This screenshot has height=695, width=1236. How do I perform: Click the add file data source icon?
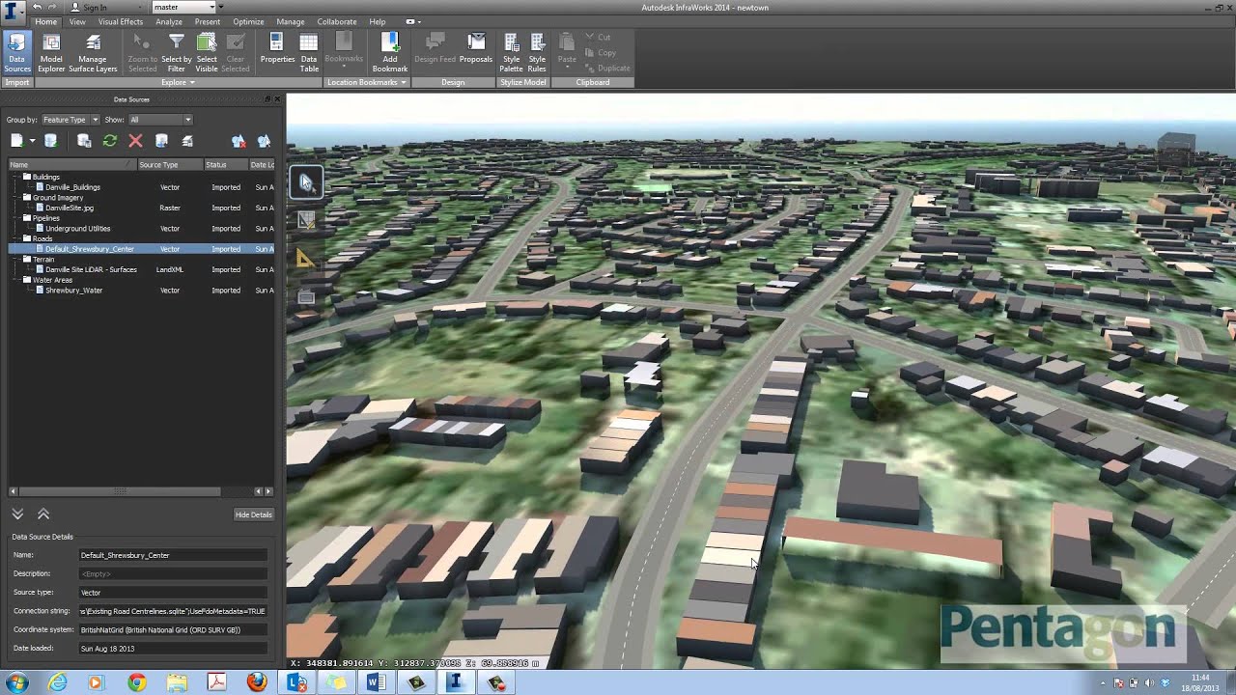point(16,141)
